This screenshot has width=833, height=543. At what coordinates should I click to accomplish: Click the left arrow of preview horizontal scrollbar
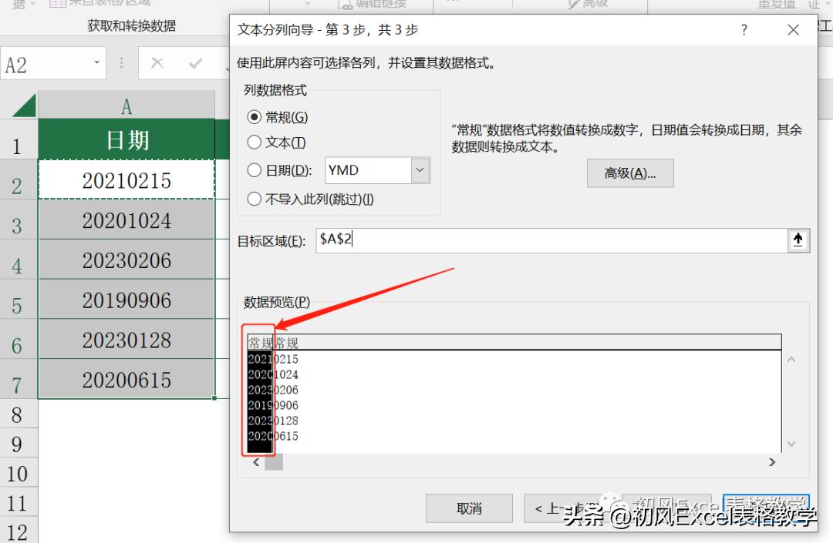255,461
